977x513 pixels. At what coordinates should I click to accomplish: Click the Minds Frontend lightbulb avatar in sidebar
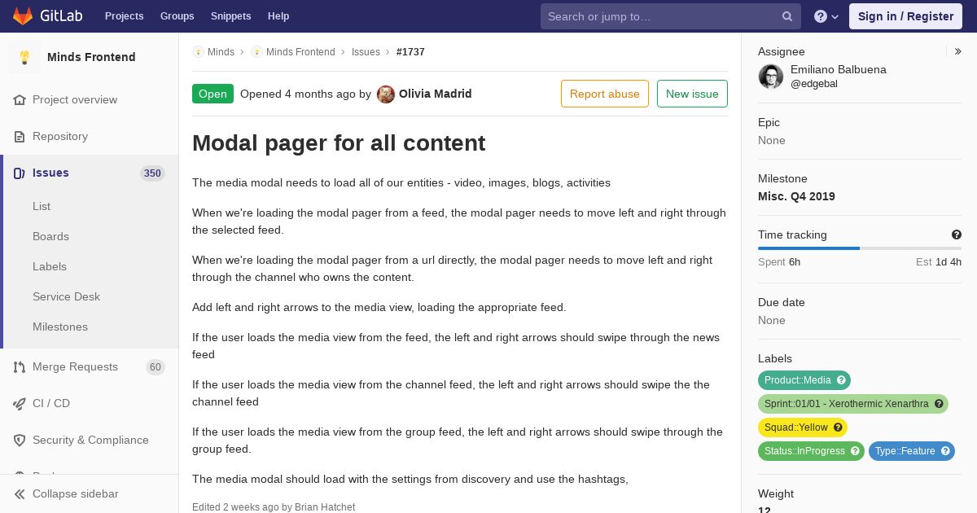click(24, 57)
